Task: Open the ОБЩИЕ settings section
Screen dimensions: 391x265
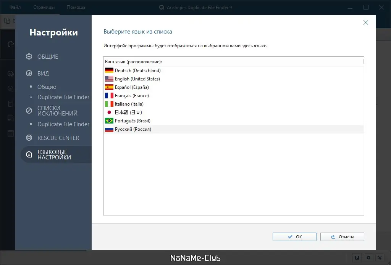Action: [48, 56]
